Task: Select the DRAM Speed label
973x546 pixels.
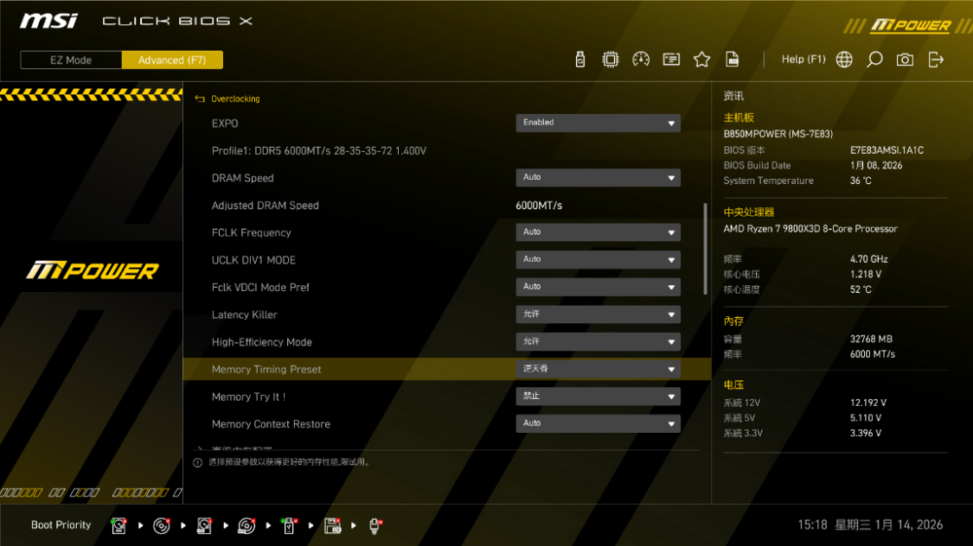Action: pyautogui.click(x=243, y=179)
